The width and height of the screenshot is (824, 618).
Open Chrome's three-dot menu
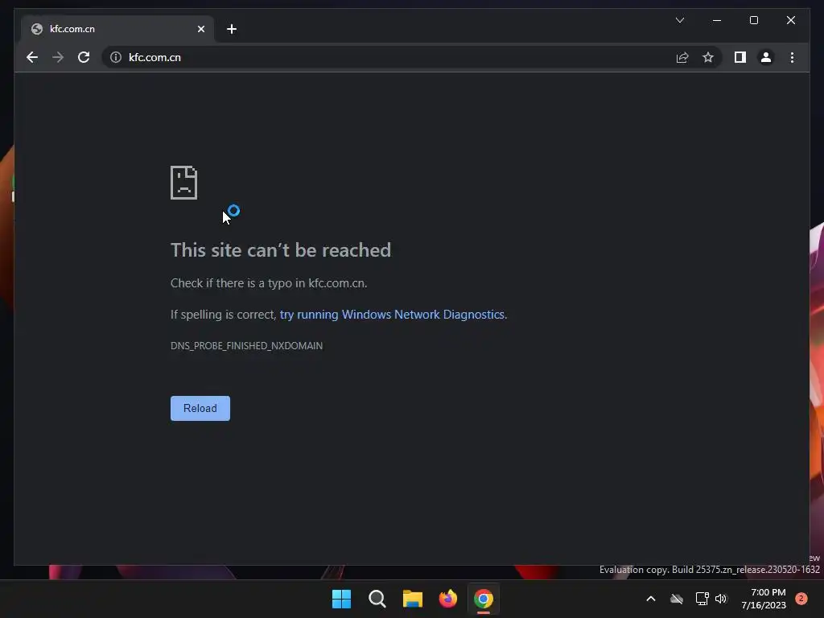click(792, 57)
